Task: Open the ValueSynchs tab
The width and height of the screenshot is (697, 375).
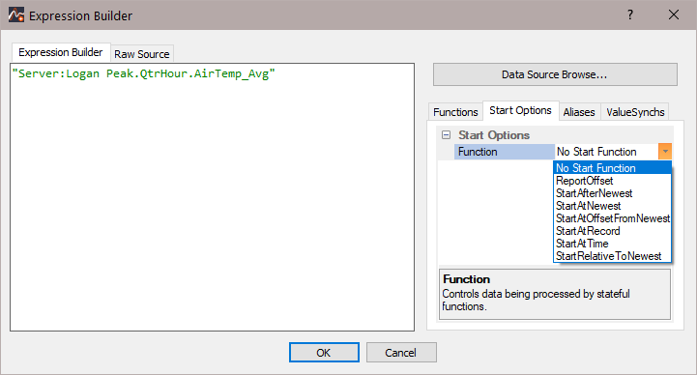Action: [x=635, y=112]
